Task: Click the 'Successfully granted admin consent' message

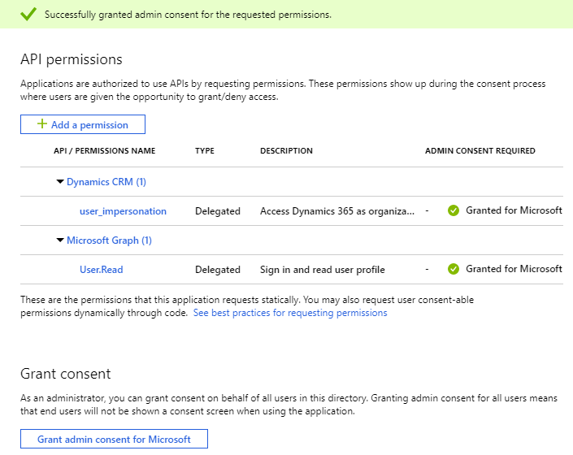Action: [188, 15]
